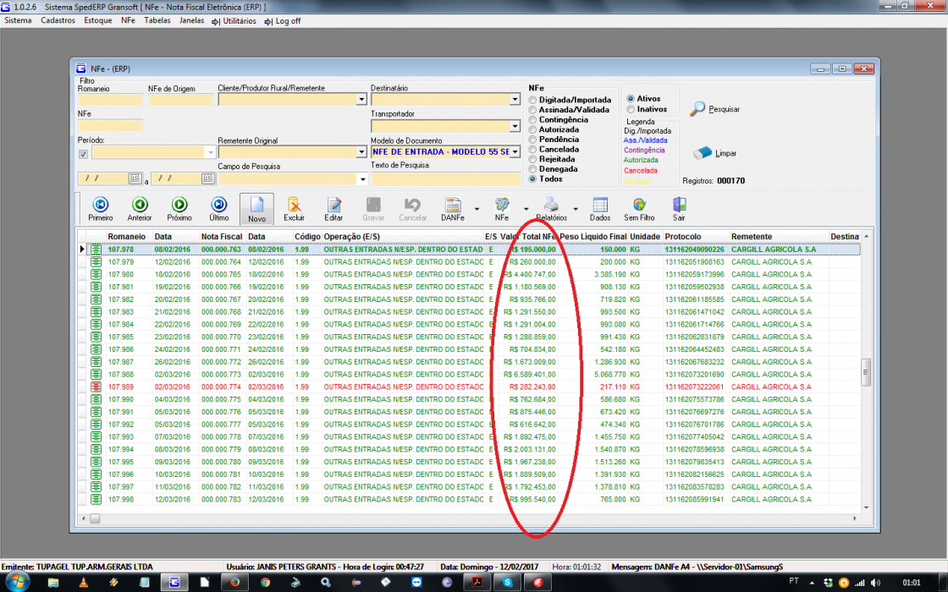Select row with Romaneio 107.990
The width and height of the screenshot is (948, 592).
pos(468,399)
